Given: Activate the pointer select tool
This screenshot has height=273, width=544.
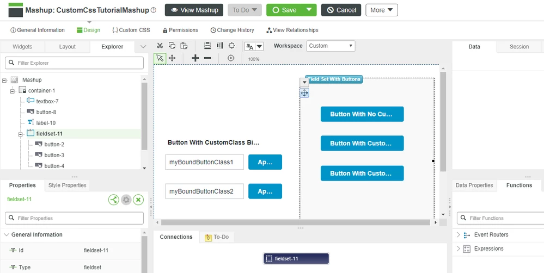Looking at the screenshot, I should 160,58.
